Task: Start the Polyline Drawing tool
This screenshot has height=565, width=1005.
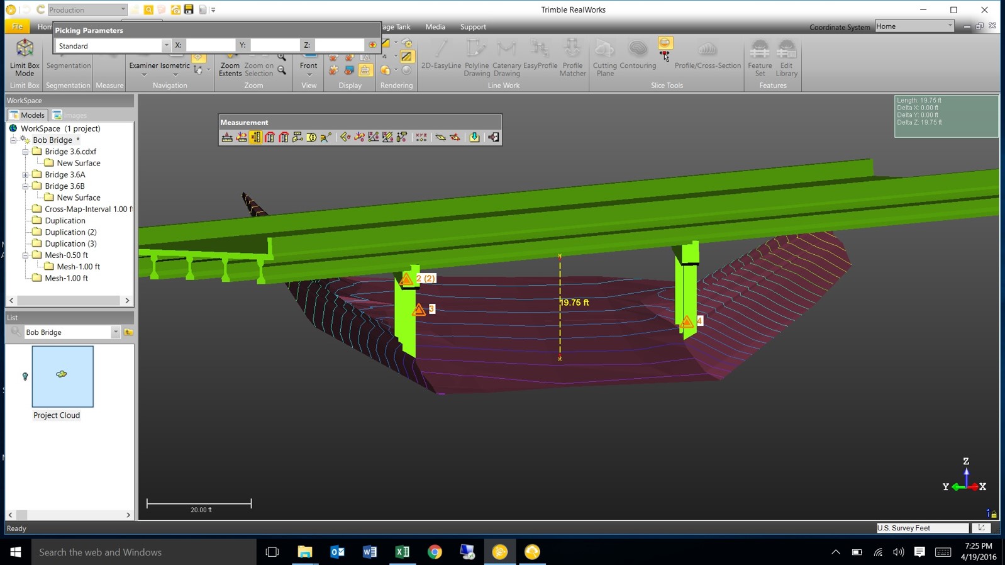Action: click(x=477, y=58)
